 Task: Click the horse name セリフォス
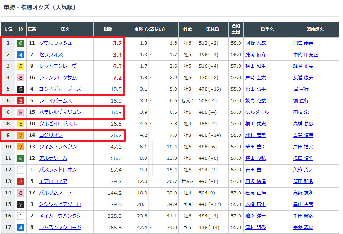(x=51, y=54)
